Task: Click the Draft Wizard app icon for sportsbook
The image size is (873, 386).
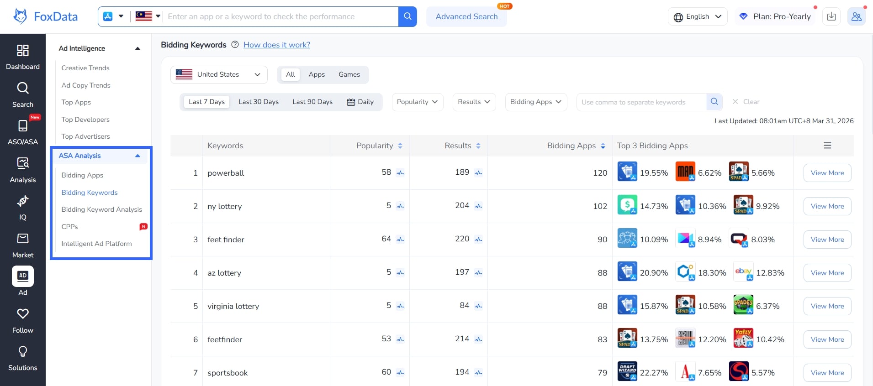Action: pos(627,371)
